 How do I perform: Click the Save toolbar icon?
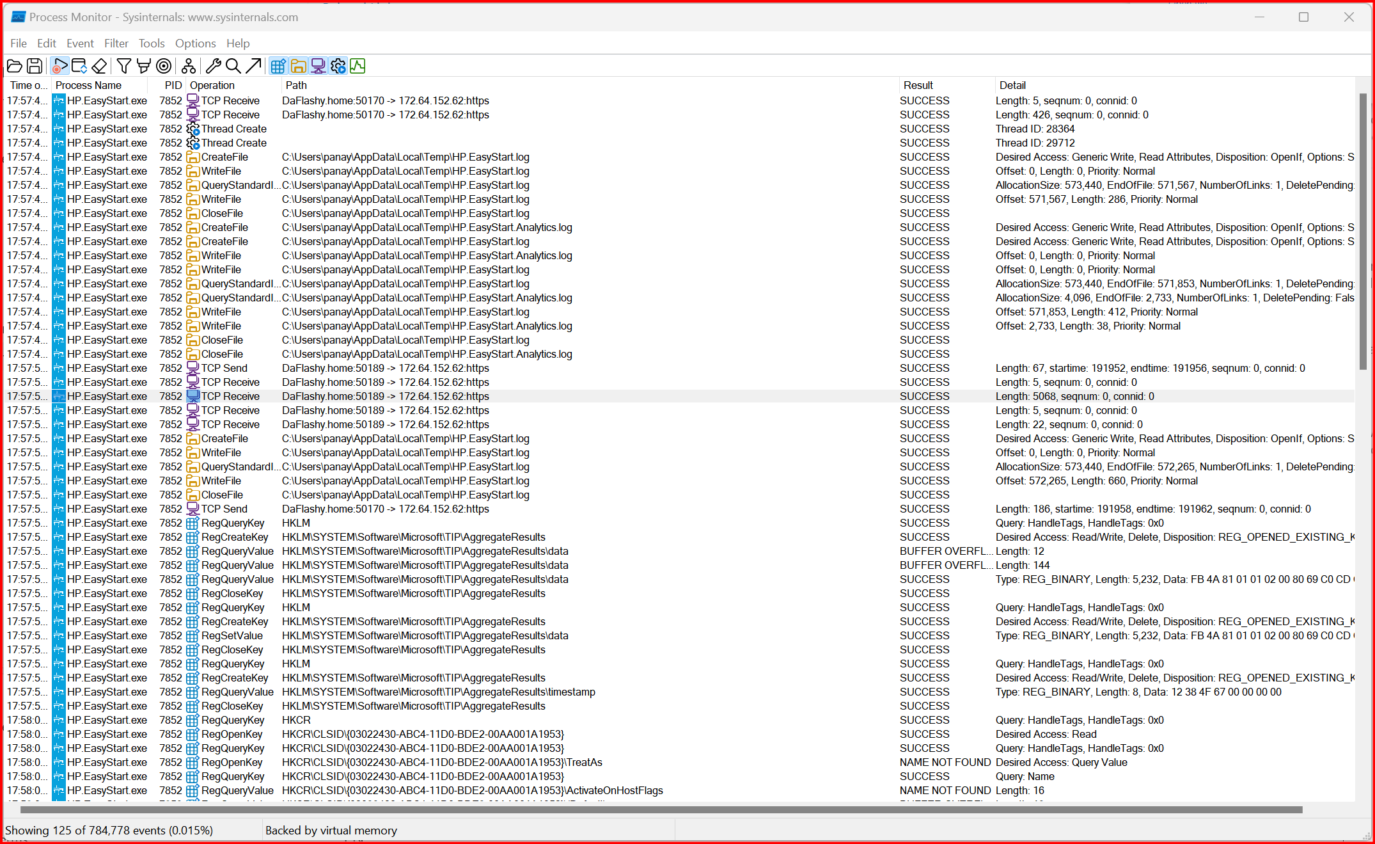(x=35, y=66)
